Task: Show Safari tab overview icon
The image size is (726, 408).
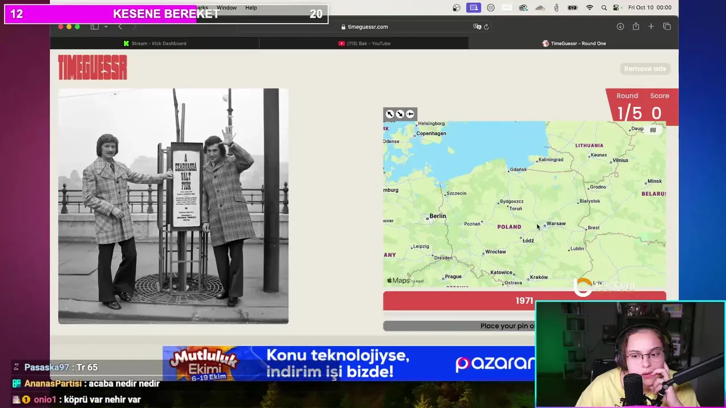Action: [667, 27]
